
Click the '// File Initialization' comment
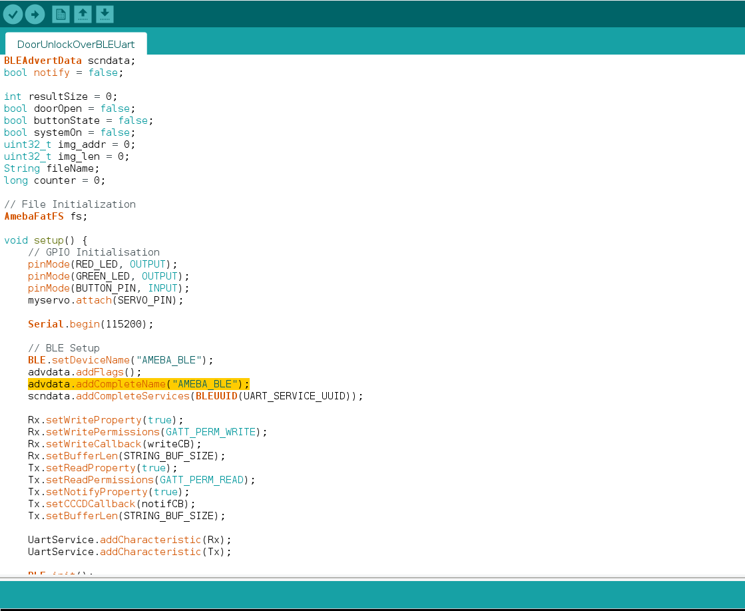(70, 204)
